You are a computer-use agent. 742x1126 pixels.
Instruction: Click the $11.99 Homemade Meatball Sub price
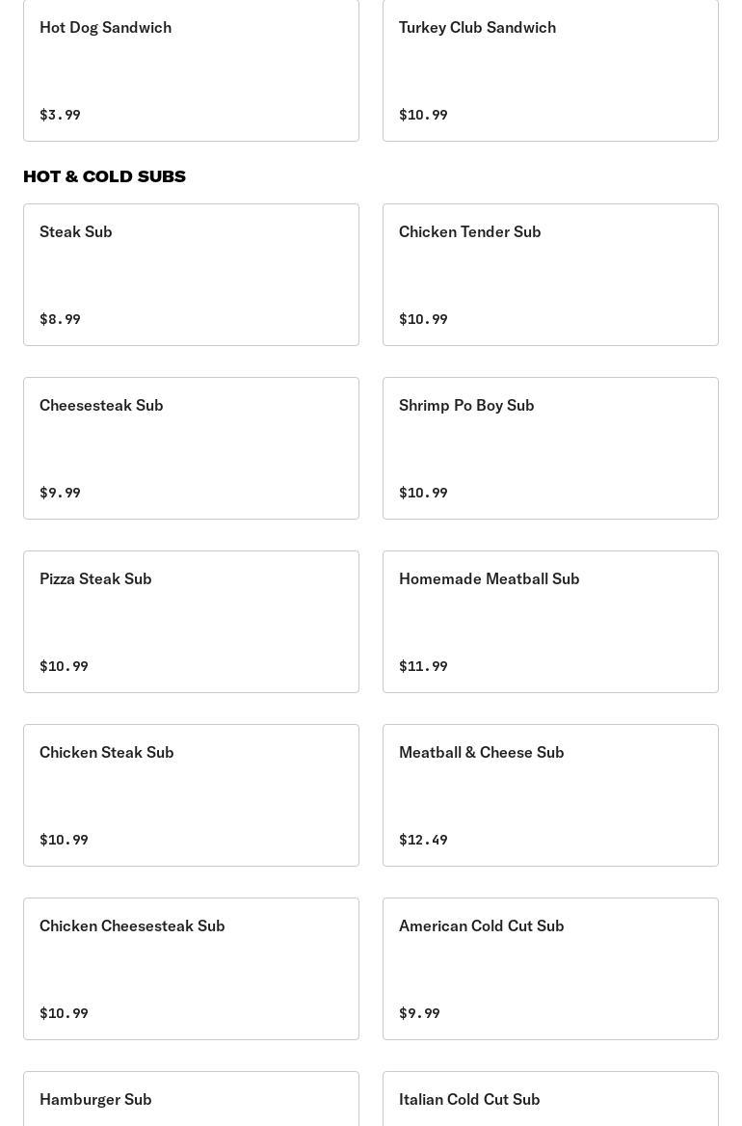coord(423,666)
